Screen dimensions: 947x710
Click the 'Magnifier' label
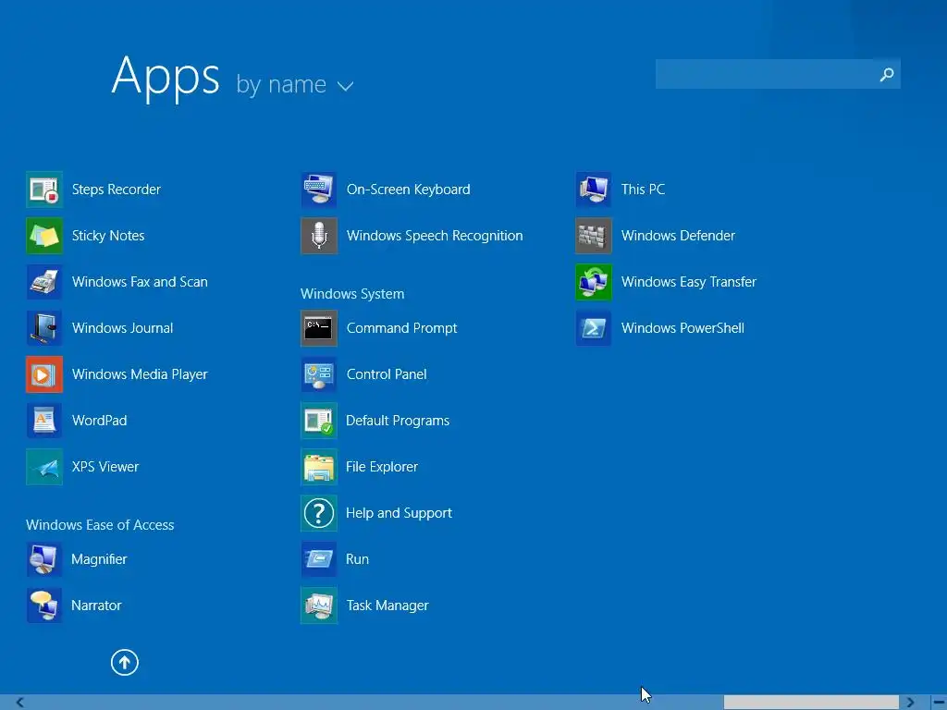[x=99, y=559]
